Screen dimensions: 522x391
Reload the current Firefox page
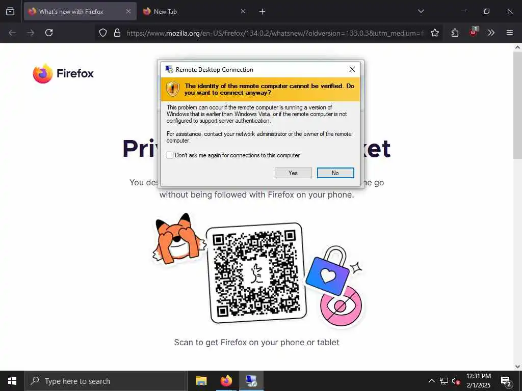pyautogui.click(x=49, y=33)
